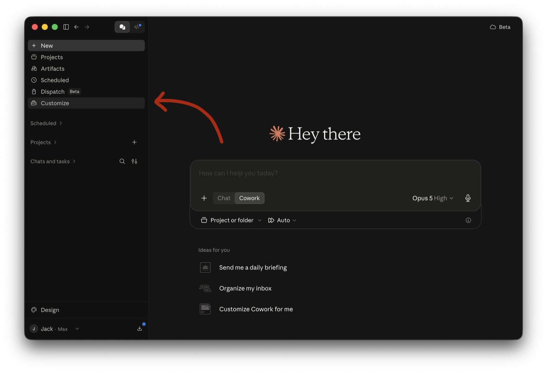The width and height of the screenshot is (547, 372).
Task: Expand the Chats and tasks section
Action: click(53, 162)
